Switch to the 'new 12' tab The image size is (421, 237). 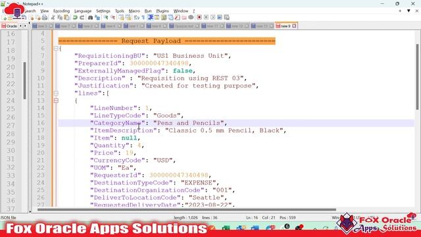tap(237, 26)
